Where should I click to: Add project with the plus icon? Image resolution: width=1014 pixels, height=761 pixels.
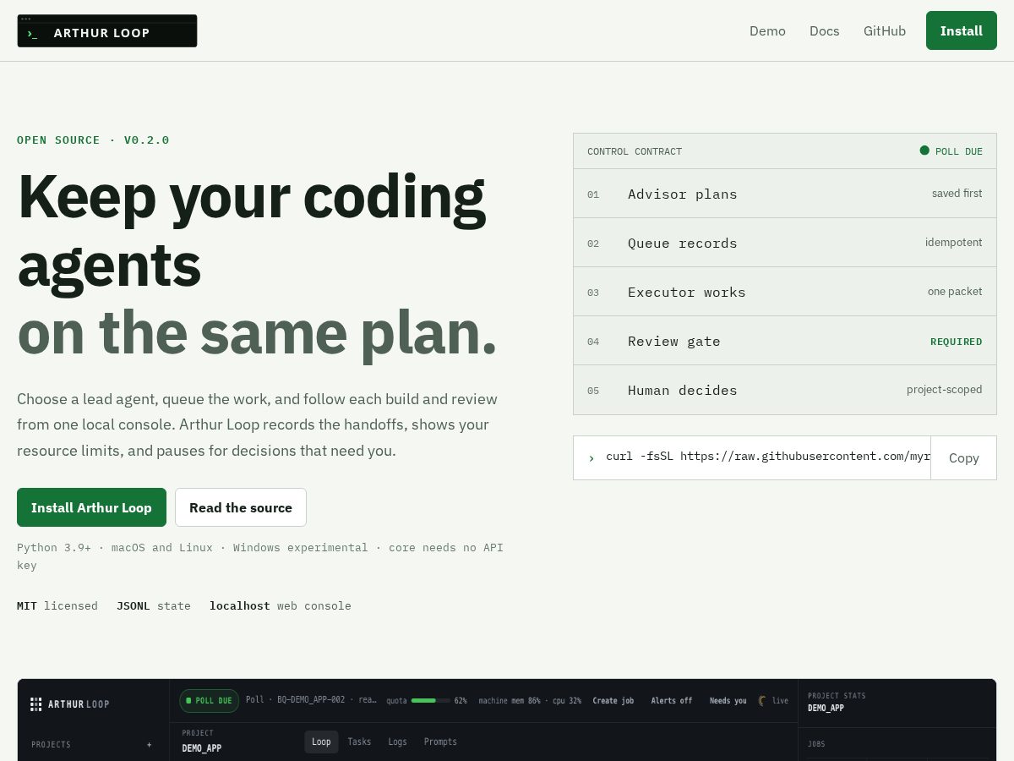click(x=150, y=745)
